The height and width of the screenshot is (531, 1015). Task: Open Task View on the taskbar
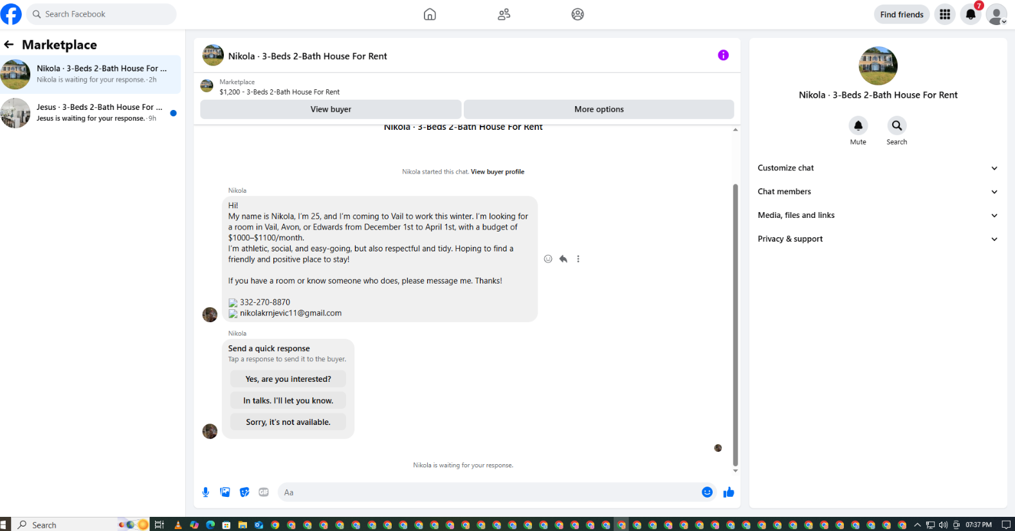pyautogui.click(x=159, y=525)
